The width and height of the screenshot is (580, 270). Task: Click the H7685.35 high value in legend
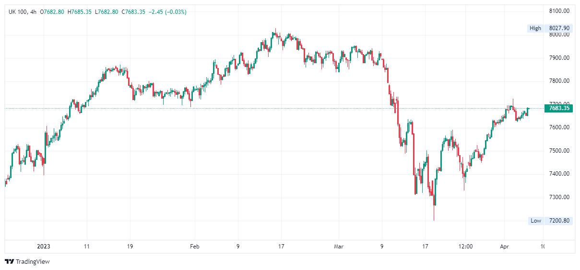tap(81, 11)
